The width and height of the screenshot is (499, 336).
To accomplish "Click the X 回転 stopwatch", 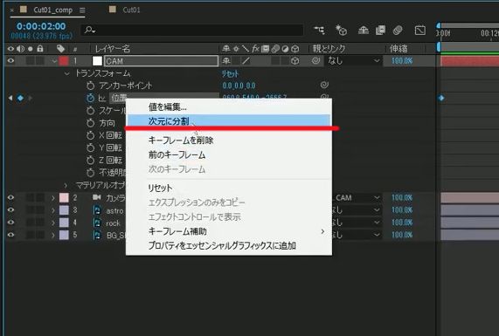I will point(91,135).
